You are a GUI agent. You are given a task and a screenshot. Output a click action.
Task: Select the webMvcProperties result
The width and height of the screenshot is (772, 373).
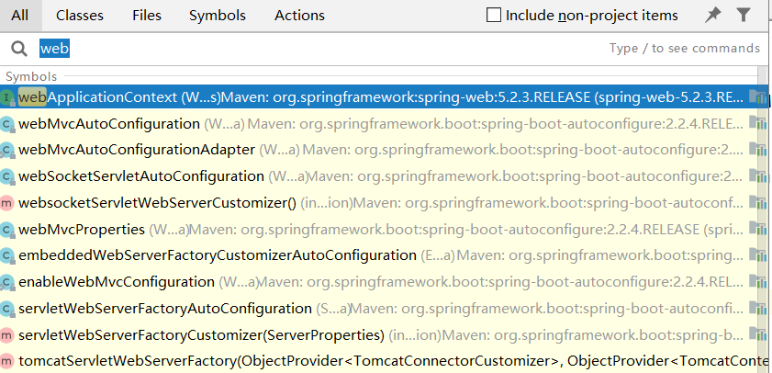click(379, 229)
